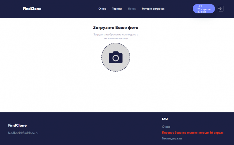Open the FAQ footer link
Screen dimensions: 234x145
pyautogui.click(x=165, y=119)
